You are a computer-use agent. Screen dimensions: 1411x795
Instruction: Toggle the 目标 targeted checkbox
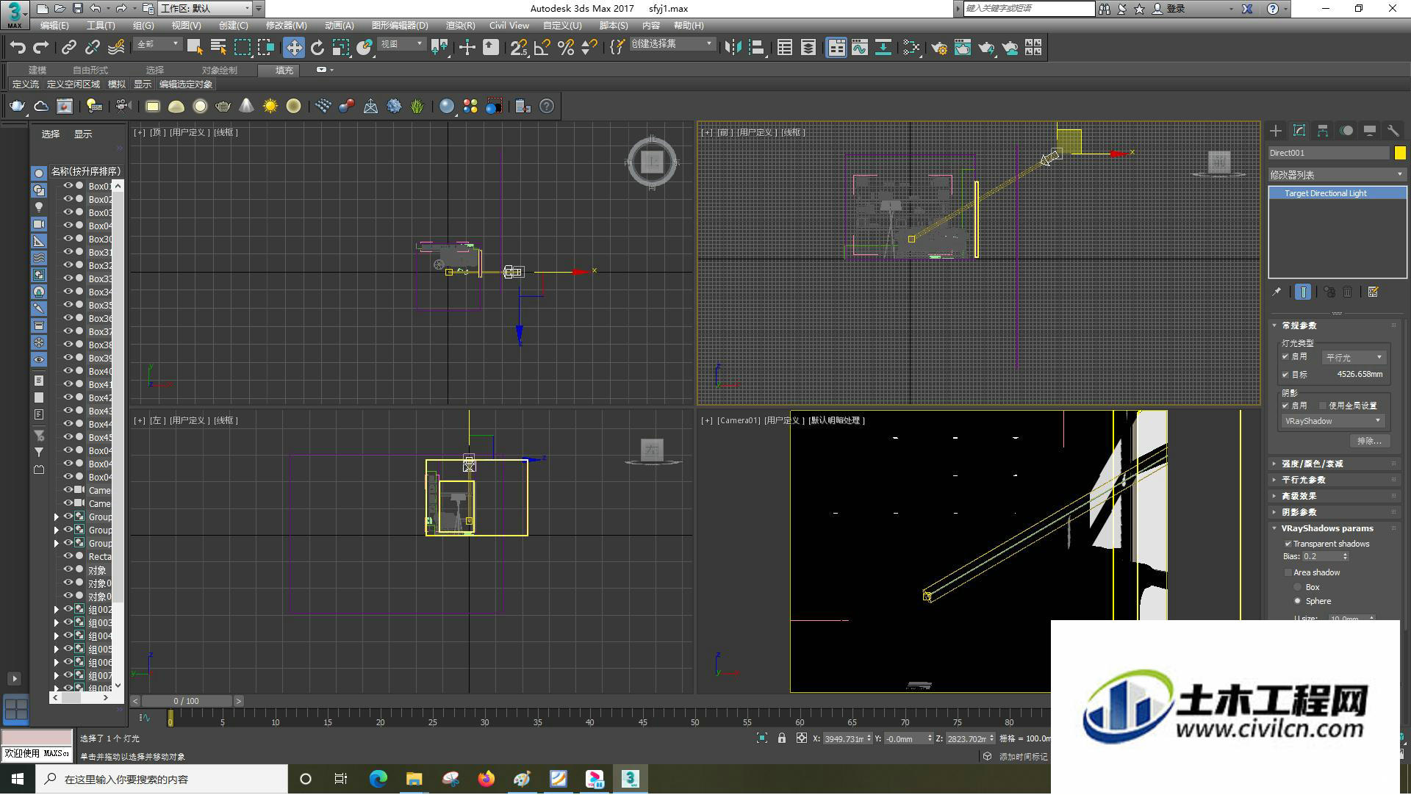point(1285,375)
